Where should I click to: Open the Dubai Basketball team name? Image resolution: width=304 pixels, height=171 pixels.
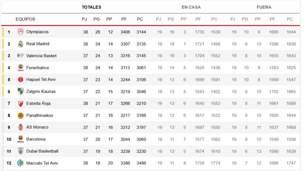point(42,151)
